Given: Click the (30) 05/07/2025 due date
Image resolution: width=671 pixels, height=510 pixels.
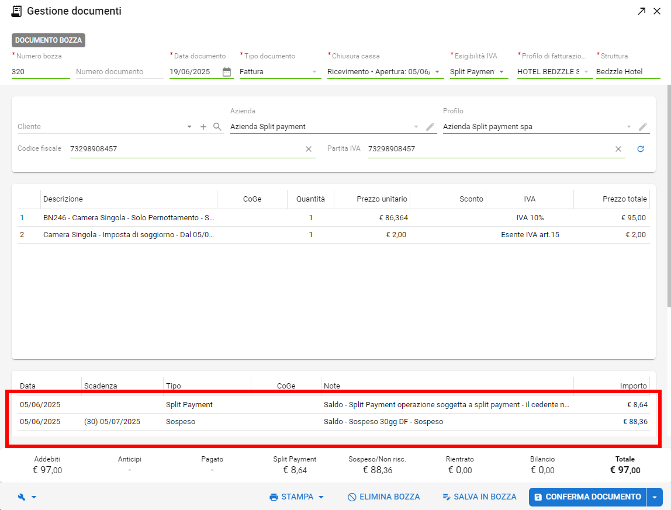Looking at the screenshot, I should [112, 422].
